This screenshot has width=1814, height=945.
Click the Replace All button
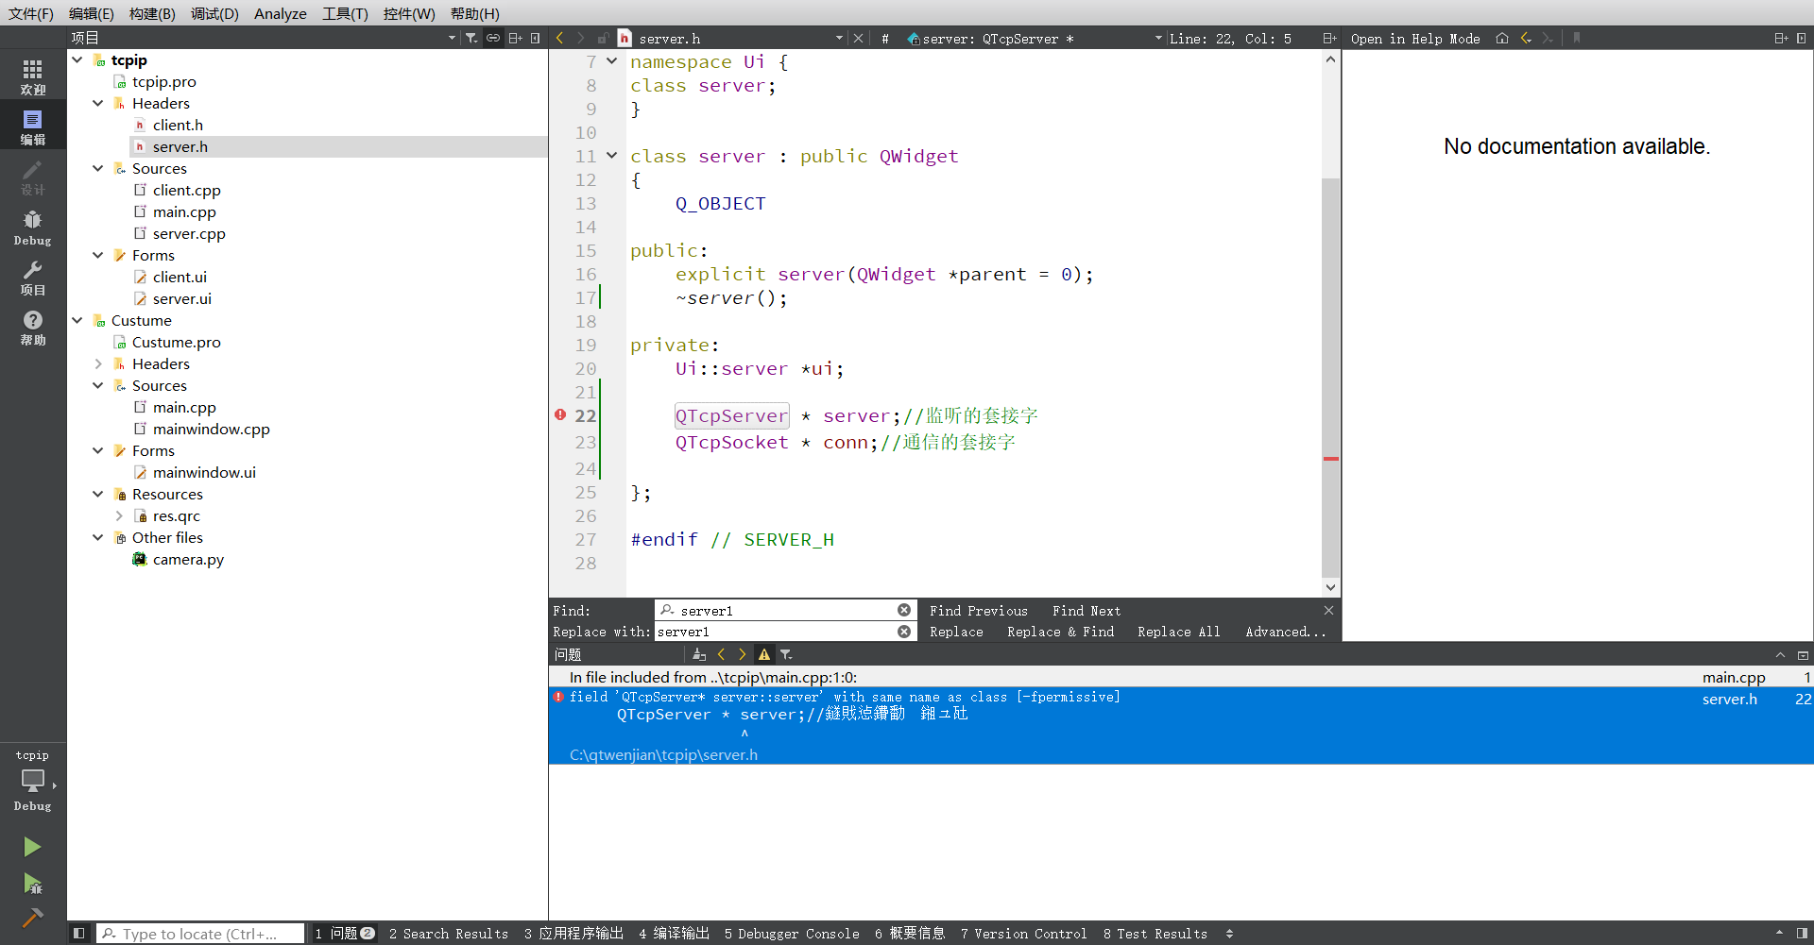coord(1178,632)
